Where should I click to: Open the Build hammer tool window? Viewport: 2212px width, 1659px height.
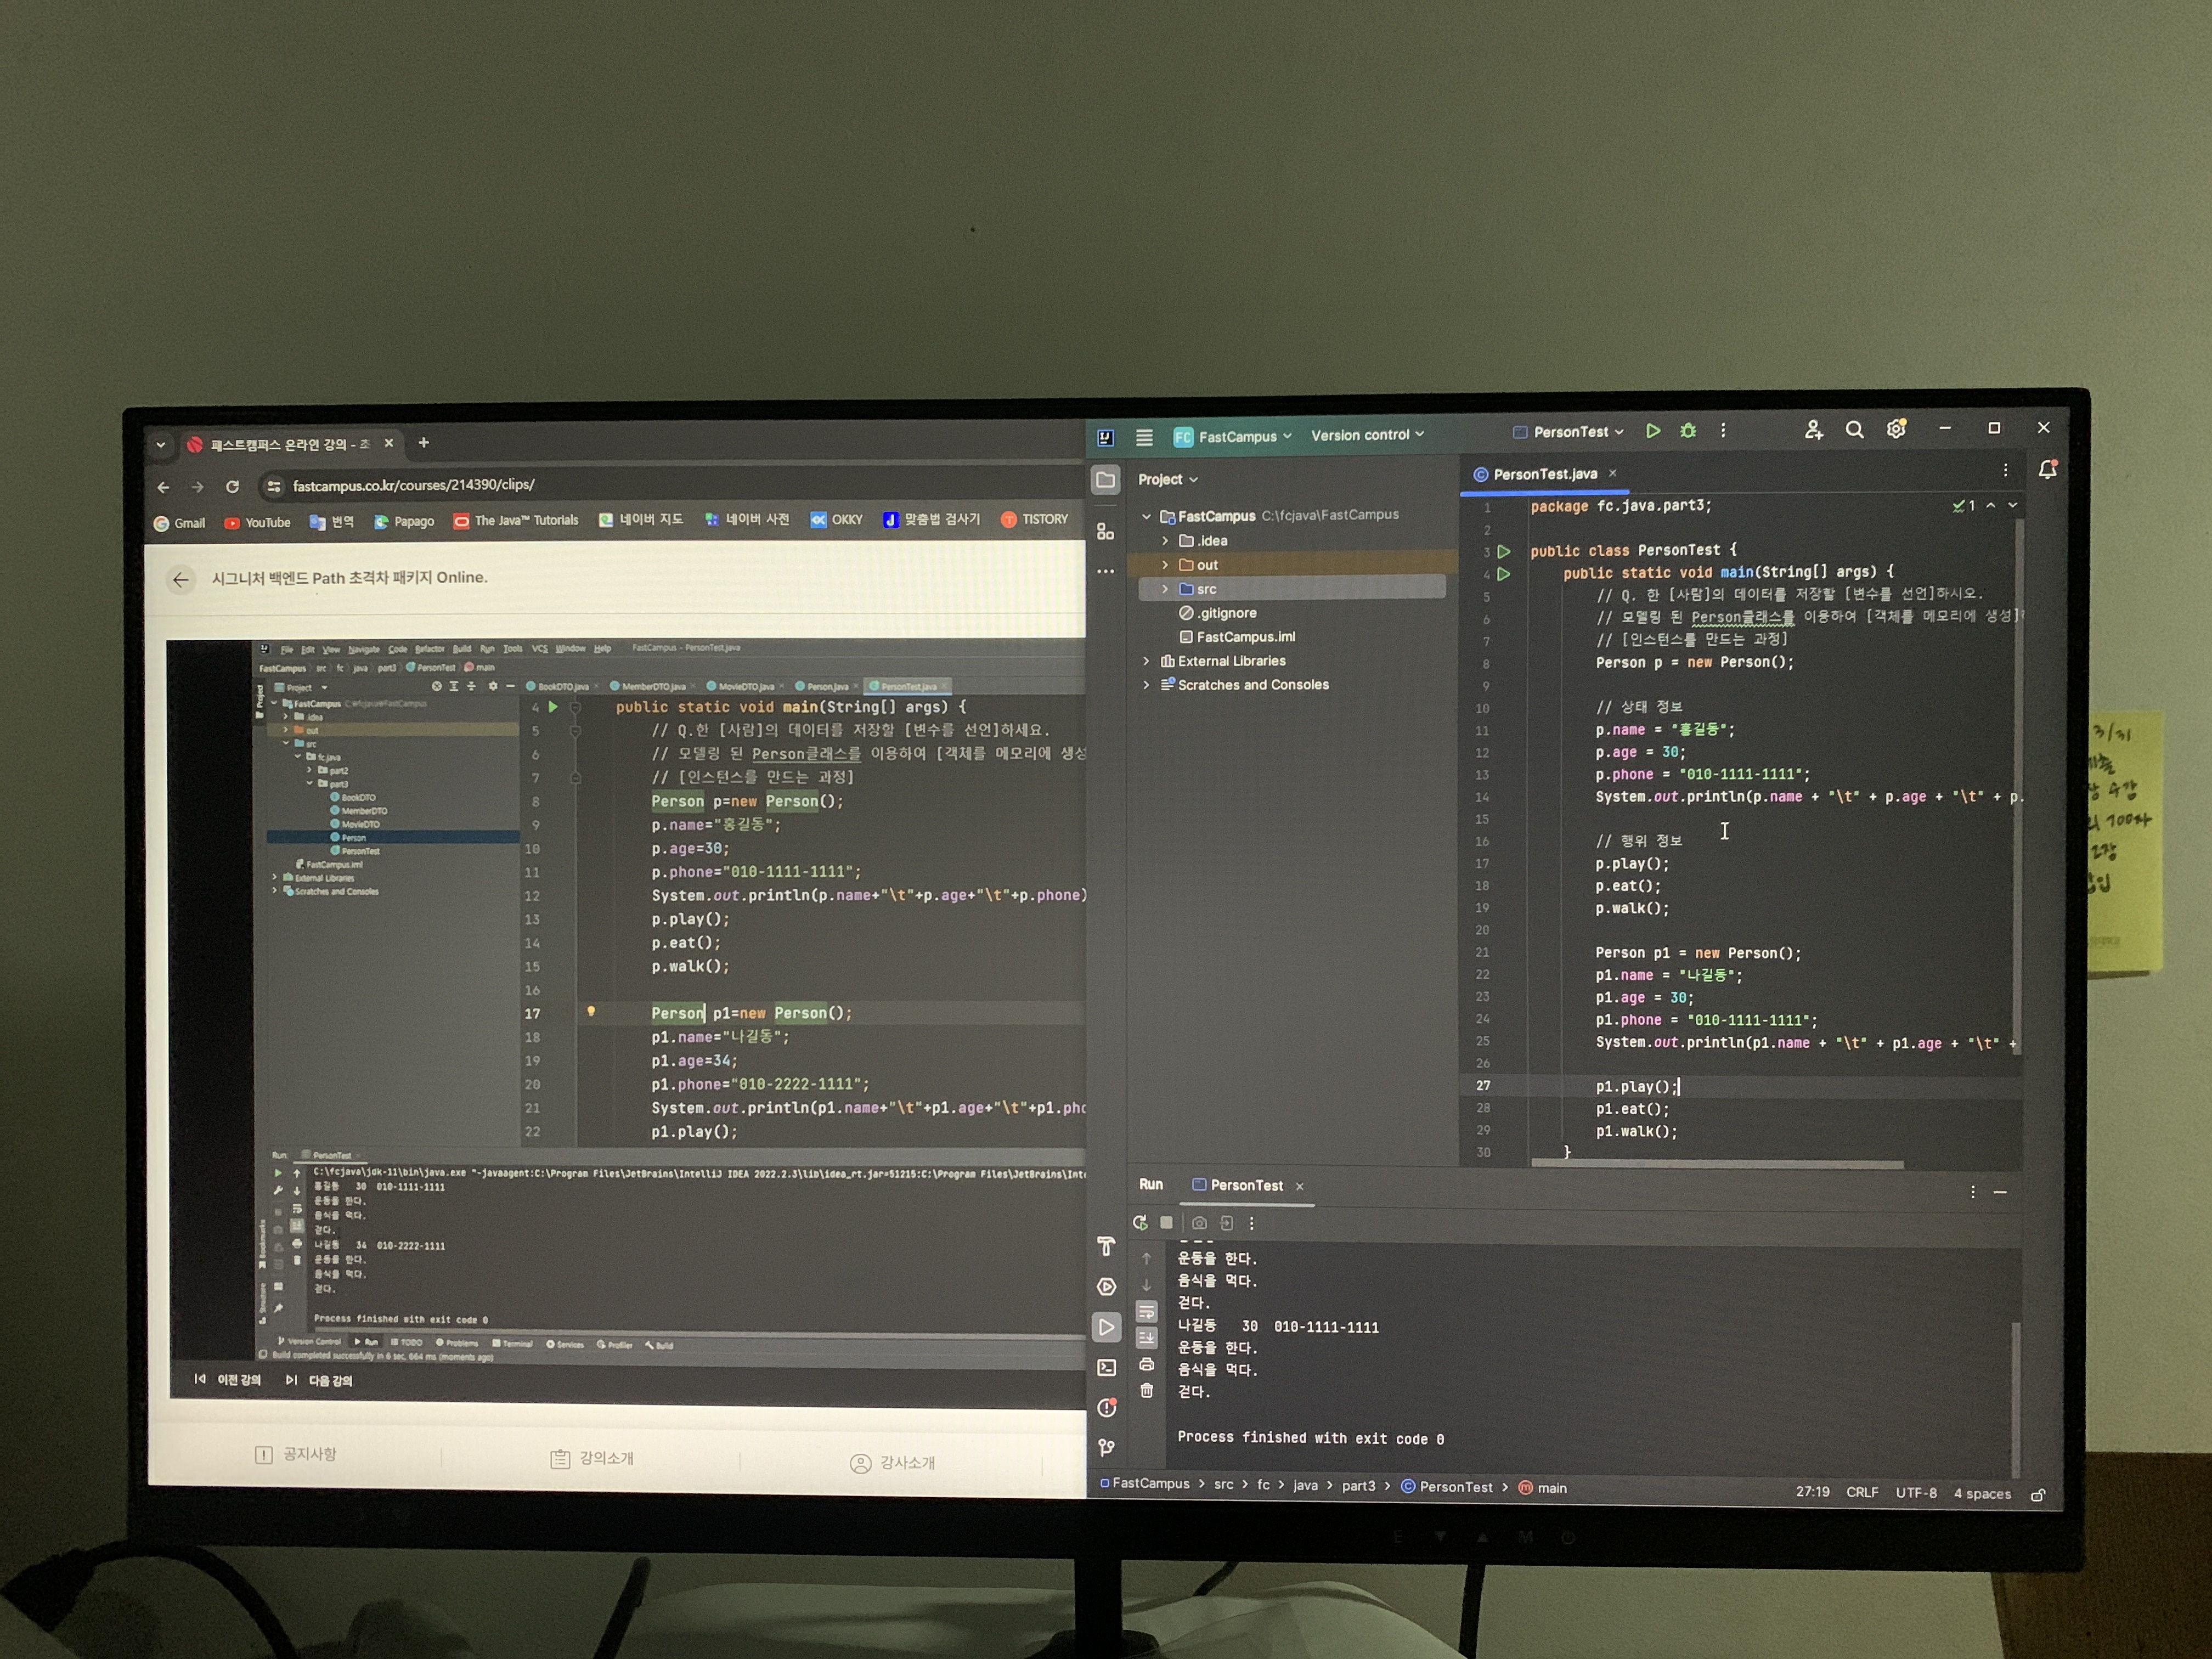click(x=1106, y=1246)
